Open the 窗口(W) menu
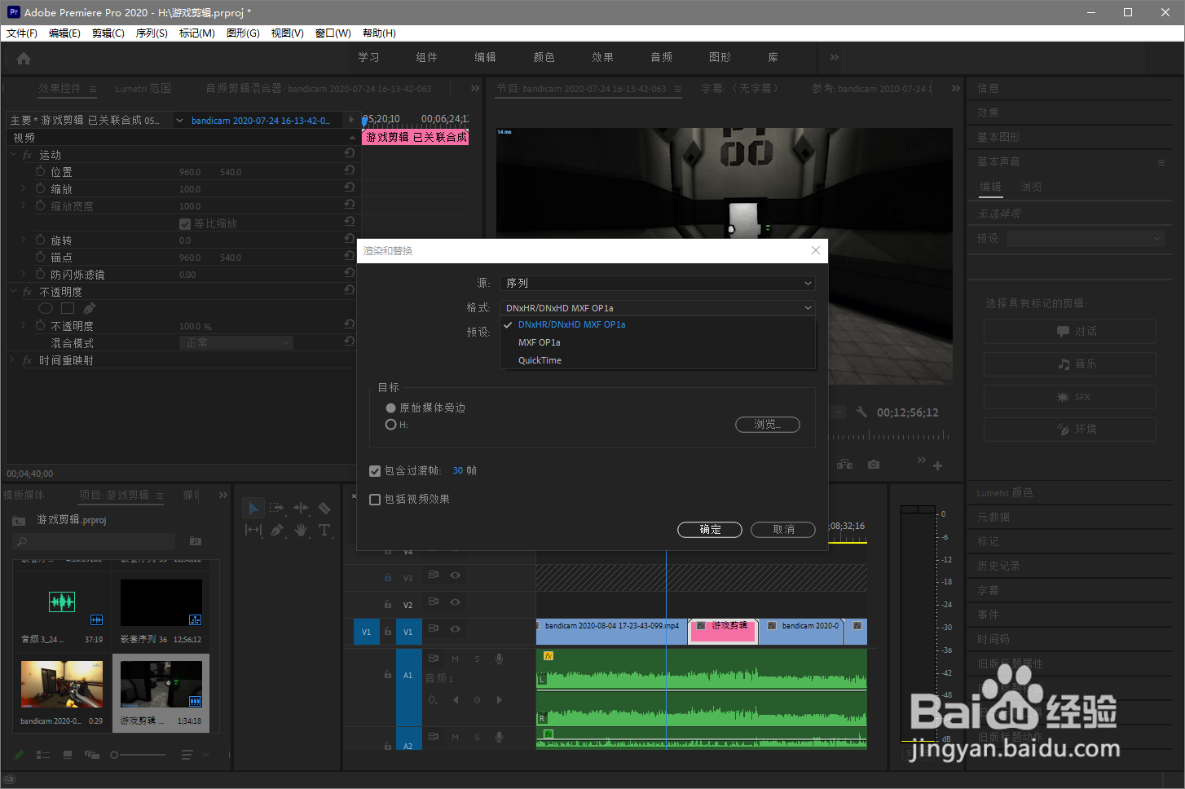The width and height of the screenshot is (1185, 789). click(333, 33)
